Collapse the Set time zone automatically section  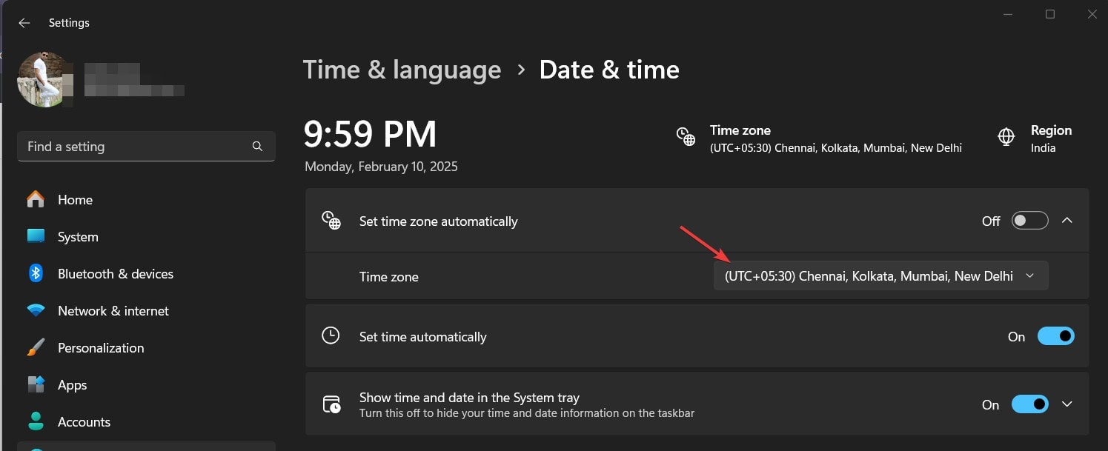[x=1067, y=220]
